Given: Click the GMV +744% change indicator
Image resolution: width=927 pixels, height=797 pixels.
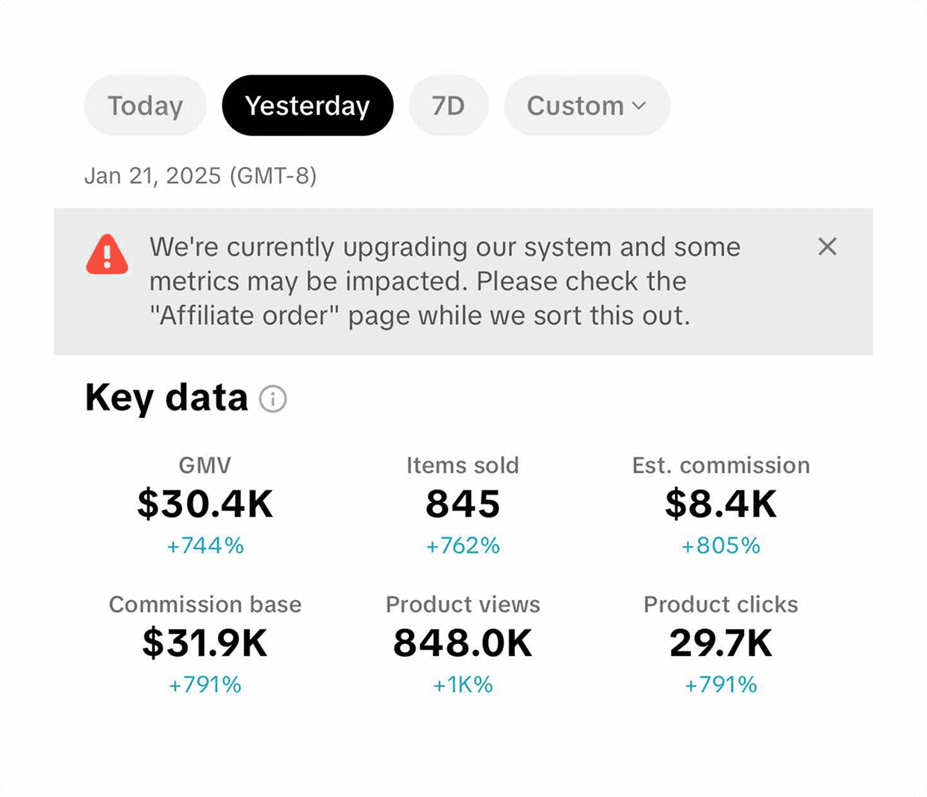Looking at the screenshot, I should click(x=205, y=546).
